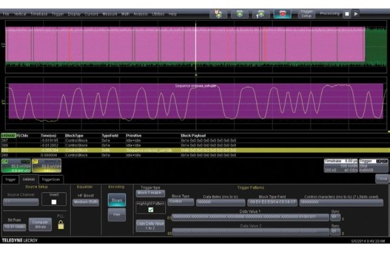Toggle the Invert checkbox

54,202
